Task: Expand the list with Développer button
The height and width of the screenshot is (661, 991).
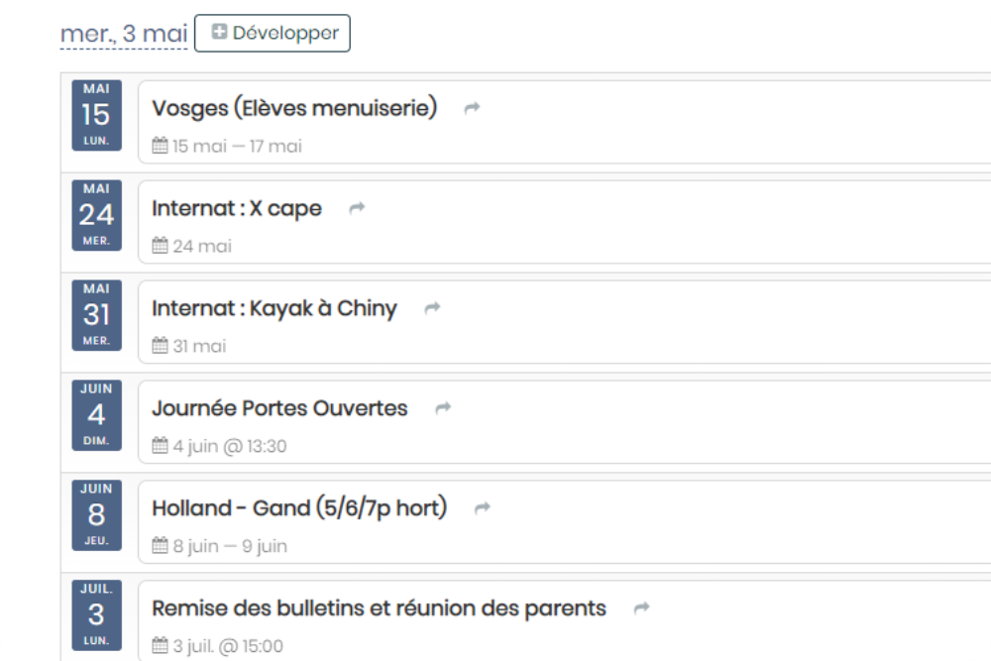Action: [273, 33]
